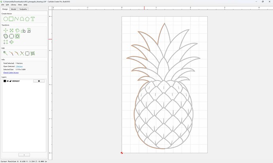Viewport: 273px width, 163px height.
Task: Select the arch shape vector tool
Action: click(x=22, y=19)
